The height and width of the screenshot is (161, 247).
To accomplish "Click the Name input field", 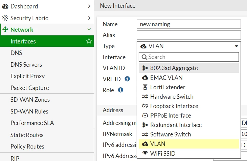I will 189,24.
